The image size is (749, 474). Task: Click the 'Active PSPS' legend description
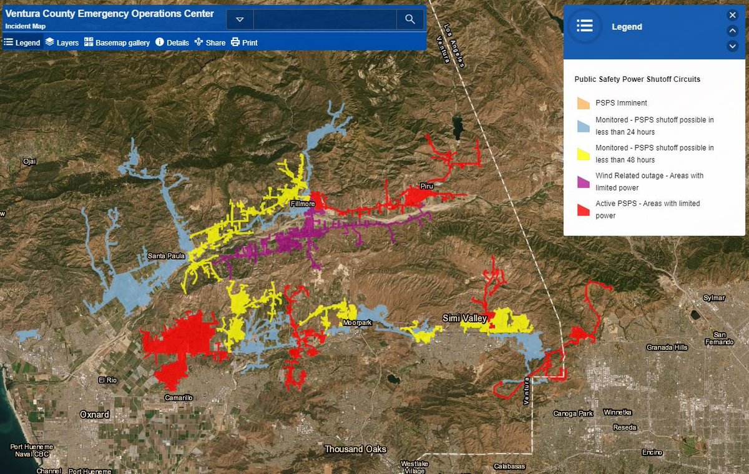647,210
